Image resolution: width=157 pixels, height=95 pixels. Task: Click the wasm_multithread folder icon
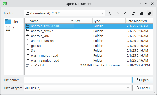click(27, 56)
